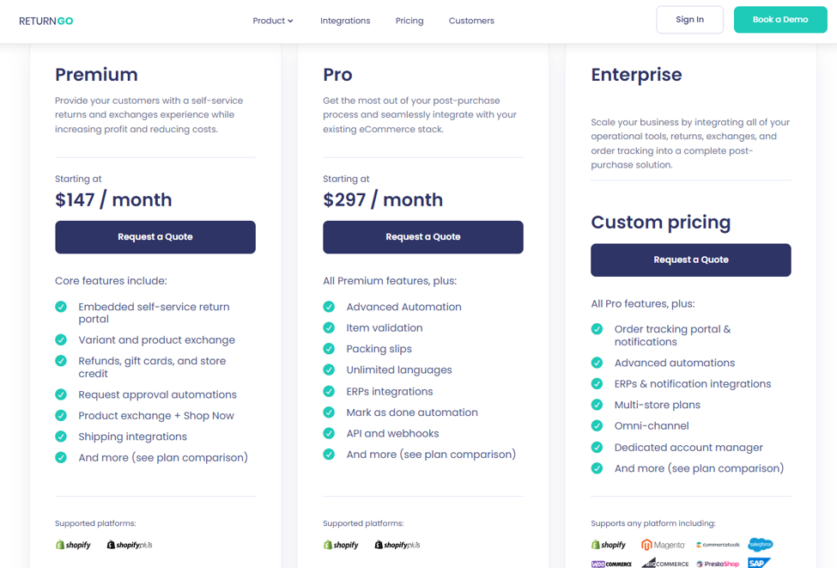Open the commercetools platform logo
The width and height of the screenshot is (837, 568).
click(719, 544)
